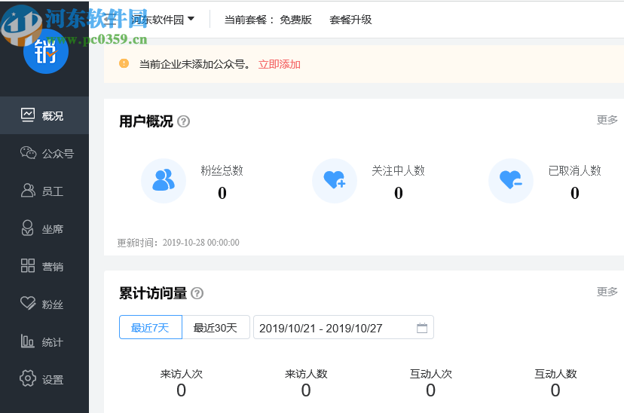This screenshot has width=624, height=413.
Task: Click the 互动人数 label
Action: pyautogui.click(x=555, y=374)
